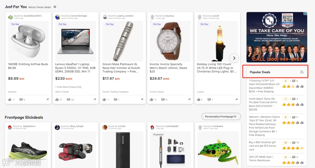This screenshot has width=315, height=168.
Task: Click the info icon next to About these deals
Action: (x=55, y=7)
